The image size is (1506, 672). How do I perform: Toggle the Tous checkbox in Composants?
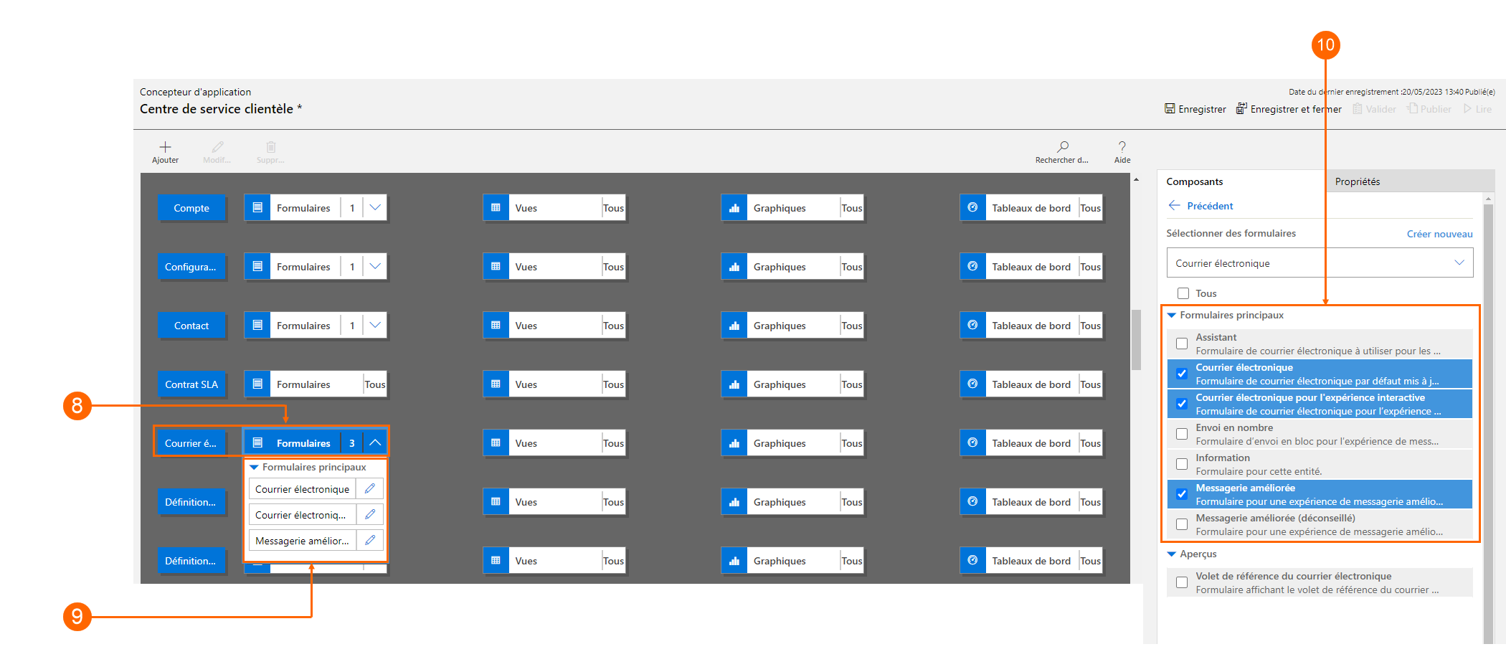pos(1183,293)
